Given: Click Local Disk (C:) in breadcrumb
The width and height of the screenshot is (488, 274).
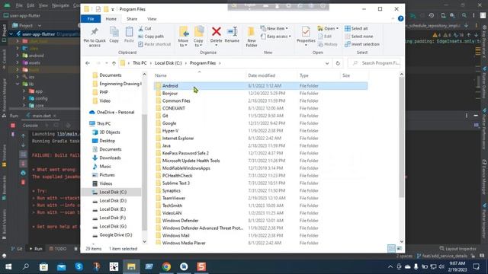Looking at the screenshot, I should point(168,63).
